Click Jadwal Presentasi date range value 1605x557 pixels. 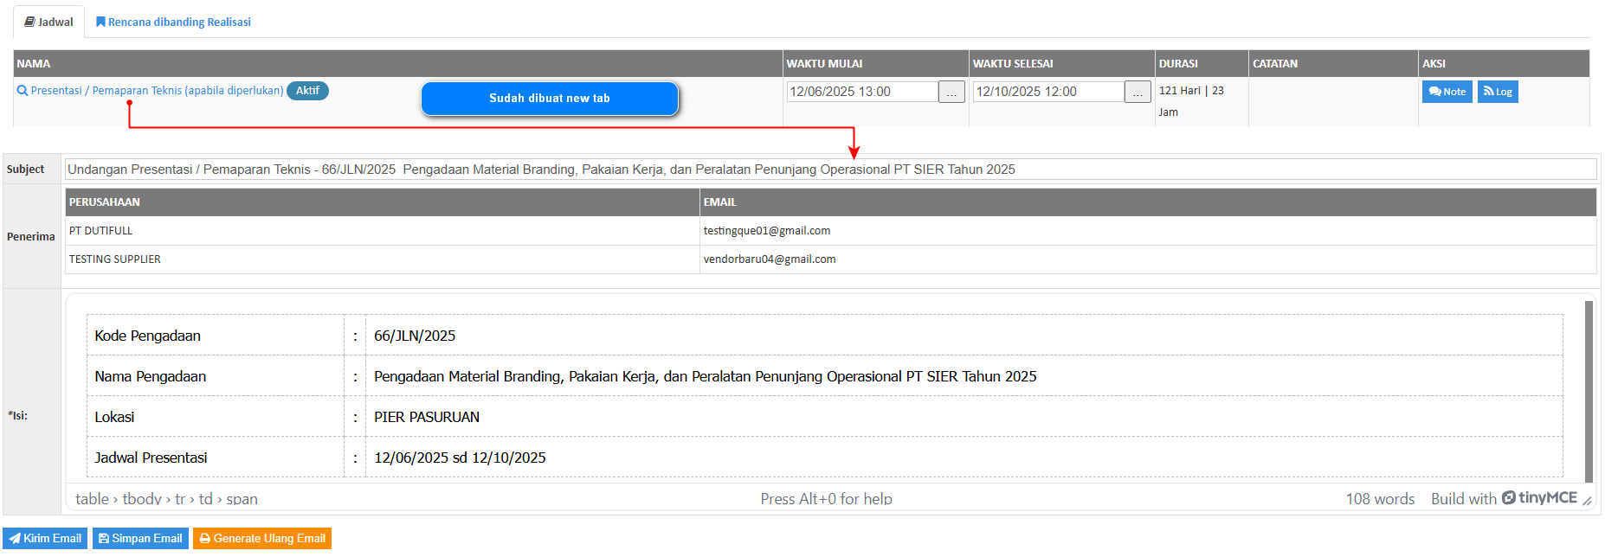pyautogui.click(x=460, y=458)
